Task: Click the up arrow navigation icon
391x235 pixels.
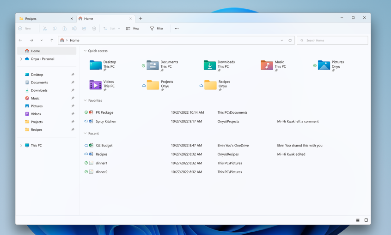Action: coord(52,41)
